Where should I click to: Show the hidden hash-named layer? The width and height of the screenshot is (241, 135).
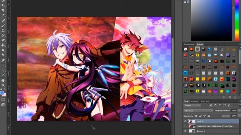[x=185, y=126]
